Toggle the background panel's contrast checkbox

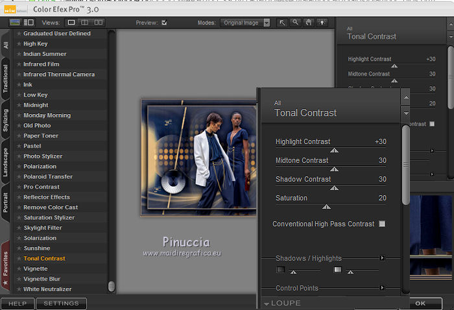click(432, 124)
